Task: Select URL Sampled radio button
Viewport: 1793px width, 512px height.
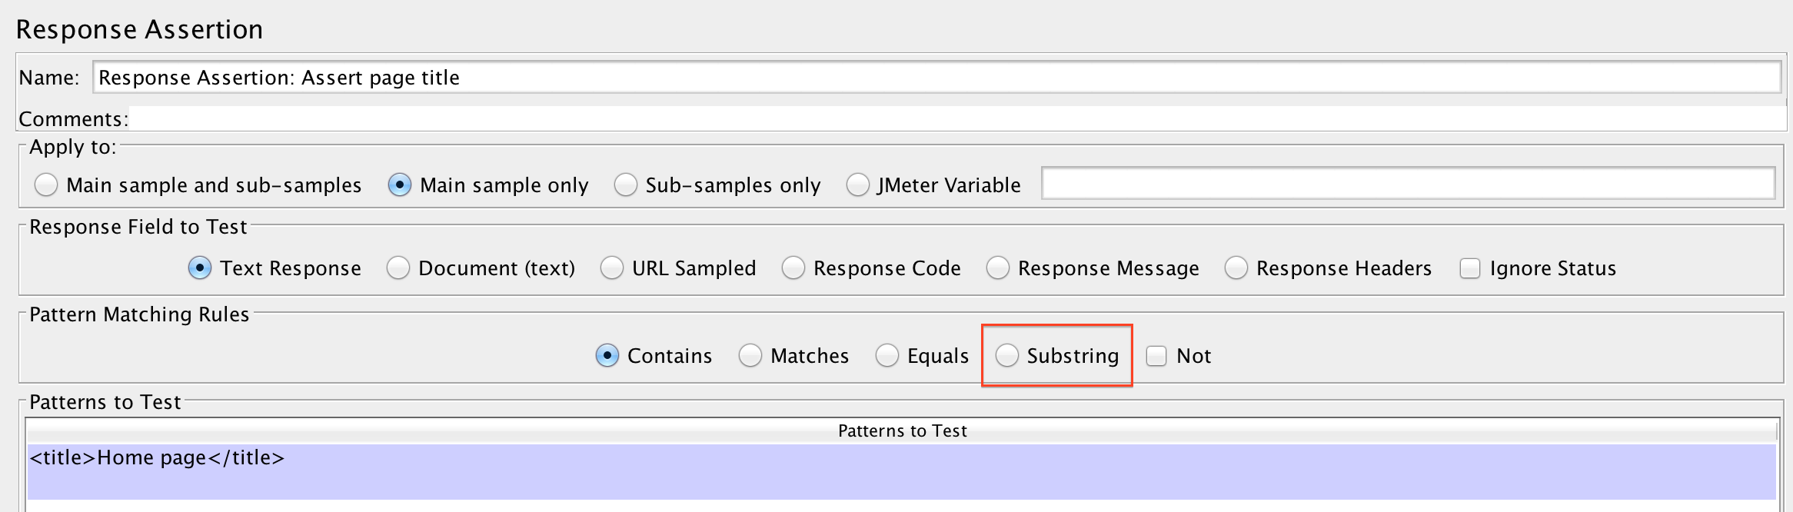Action: pyautogui.click(x=612, y=268)
